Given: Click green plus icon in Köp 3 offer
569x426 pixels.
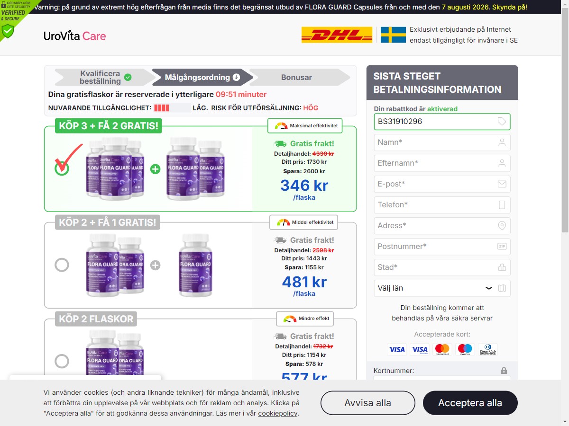Looking at the screenshot, I should click(155, 169).
